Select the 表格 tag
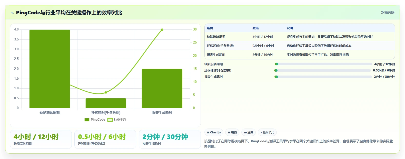This screenshot has height=159, width=405. (232, 132)
